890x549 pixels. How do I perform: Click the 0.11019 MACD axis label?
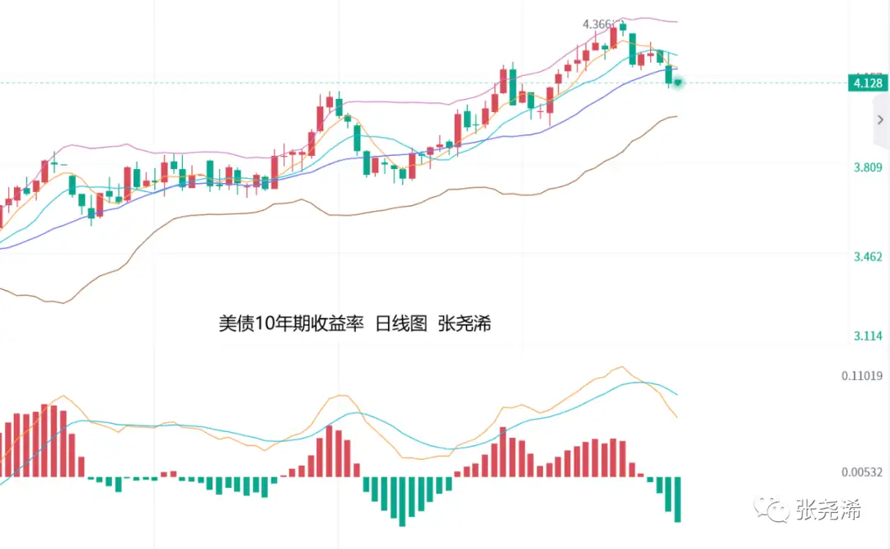[x=864, y=376]
